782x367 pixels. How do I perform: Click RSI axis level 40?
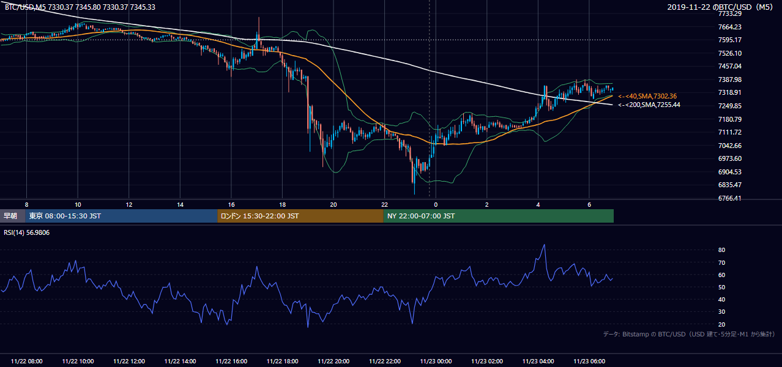(721, 299)
